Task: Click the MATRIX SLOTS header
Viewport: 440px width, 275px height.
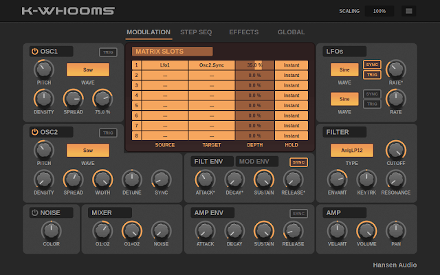Action: click(173, 52)
